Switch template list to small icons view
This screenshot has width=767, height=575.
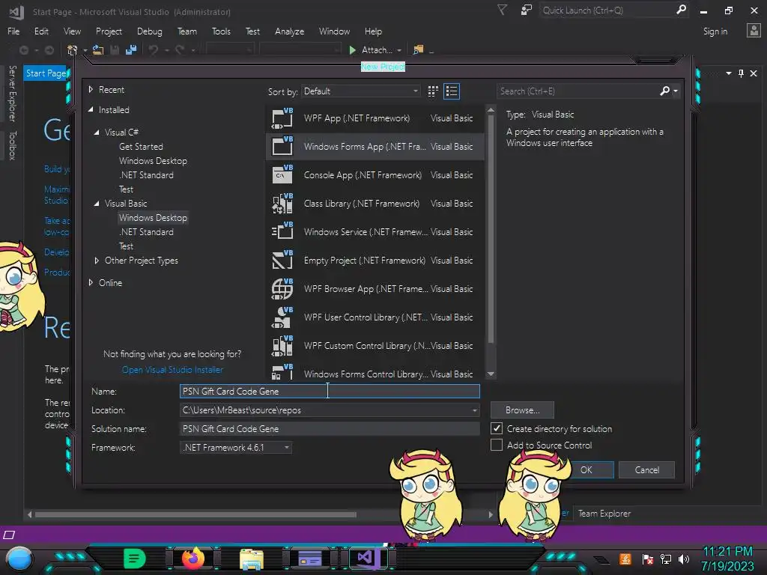(452, 91)
